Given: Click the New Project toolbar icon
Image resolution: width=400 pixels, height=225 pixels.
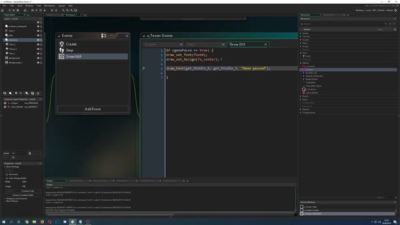Looking at the screenshot, I should (10, 11).
